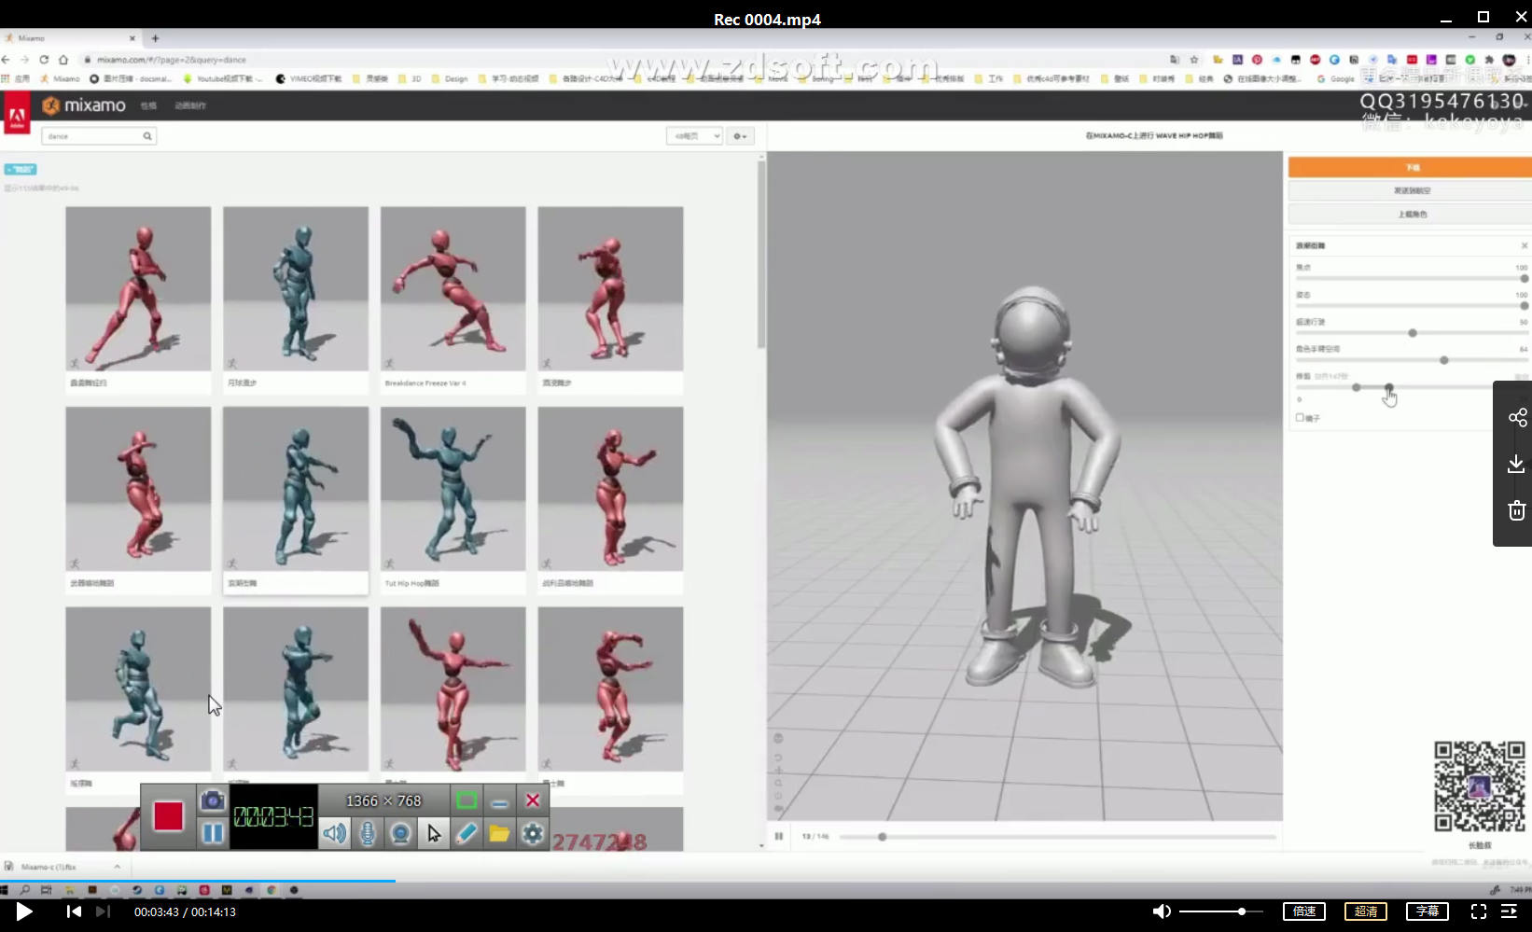
Task: Open the recorder's yellow folder icon
Action: click(499, 833)
